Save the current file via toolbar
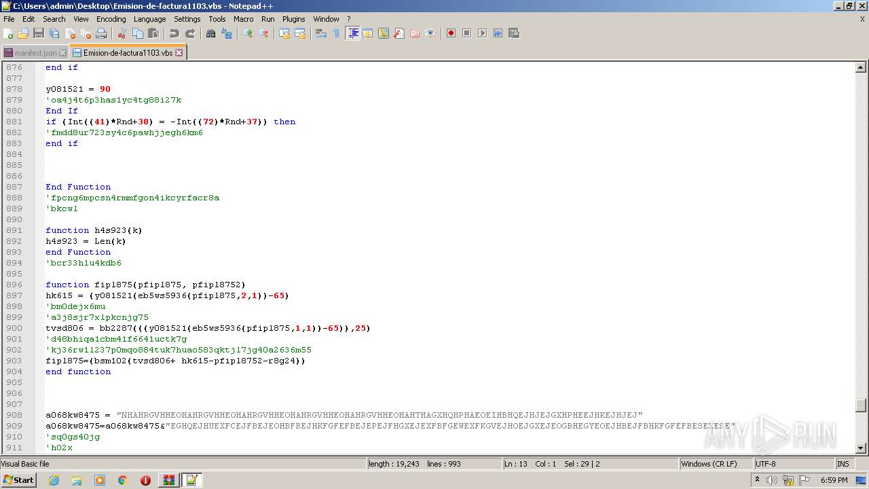Viewport: 869px width, 489px height. click(39, 33)
